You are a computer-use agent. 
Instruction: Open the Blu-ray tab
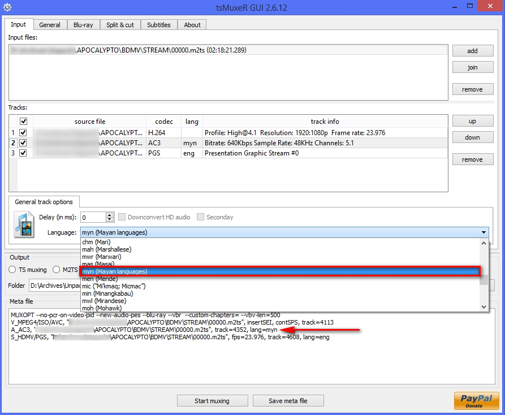83,25
